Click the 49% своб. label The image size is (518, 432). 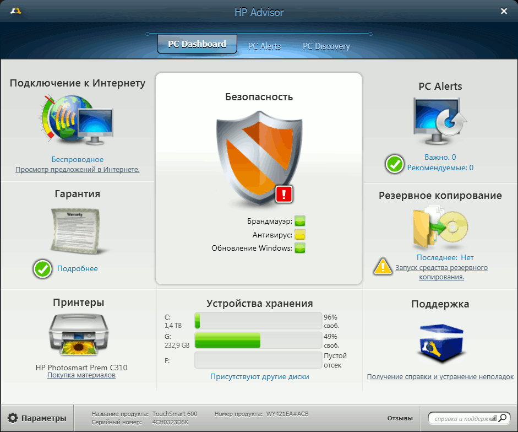[331, 341]
